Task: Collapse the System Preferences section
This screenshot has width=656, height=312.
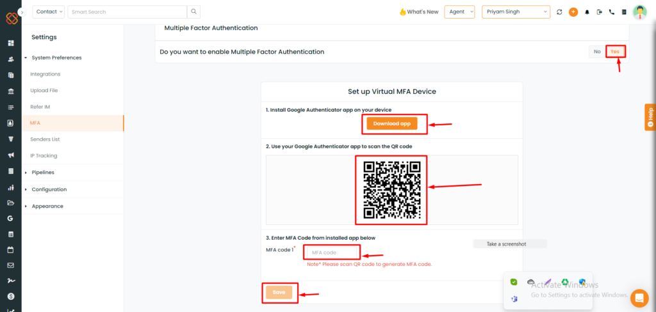Action: click(x=56, y=58)
